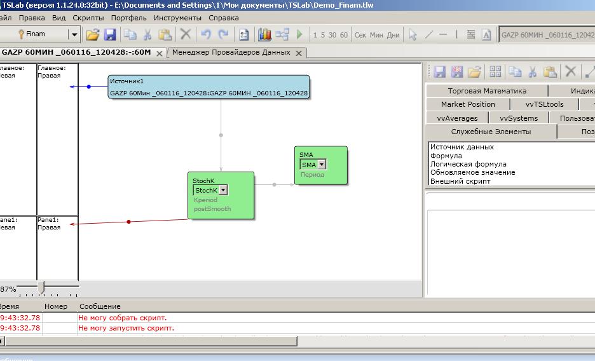Expand the StochK block dropdown
The height and width of the screenshot is (361, 595).
[223, 190]
